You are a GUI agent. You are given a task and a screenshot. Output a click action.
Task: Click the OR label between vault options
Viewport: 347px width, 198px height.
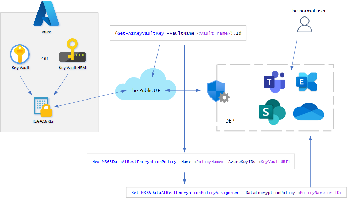pos(44,59)
